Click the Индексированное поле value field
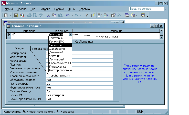189x115 pixels. tap(80, 87)
